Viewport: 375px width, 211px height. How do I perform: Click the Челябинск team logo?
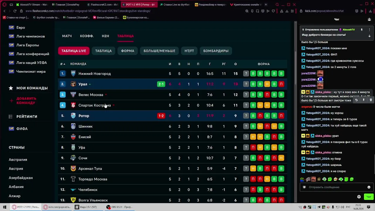pyautogui.click(x=73, y=190)
